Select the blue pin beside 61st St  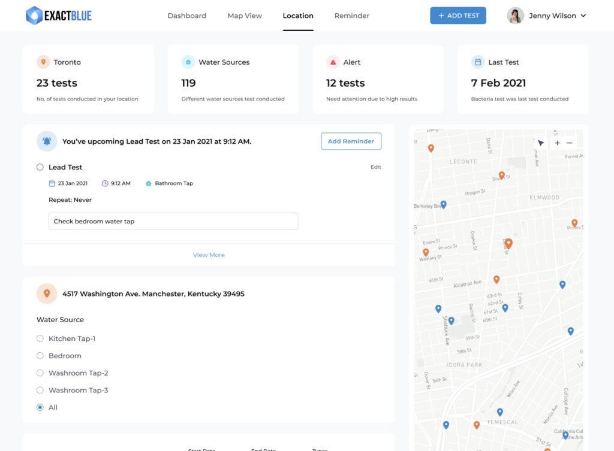click(x=505, y=308)
